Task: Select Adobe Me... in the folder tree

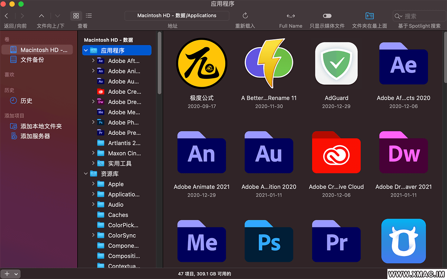Action: (x=118, y=112)
